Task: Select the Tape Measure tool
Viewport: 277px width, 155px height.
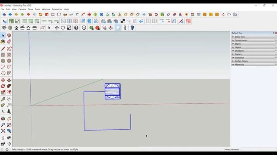Action: [x=3, y=99]
